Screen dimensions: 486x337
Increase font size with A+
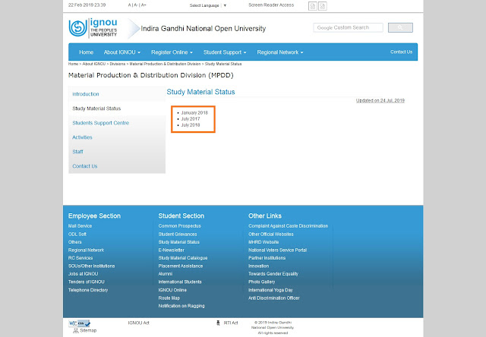pyautogui.click(x=144, y=5)
